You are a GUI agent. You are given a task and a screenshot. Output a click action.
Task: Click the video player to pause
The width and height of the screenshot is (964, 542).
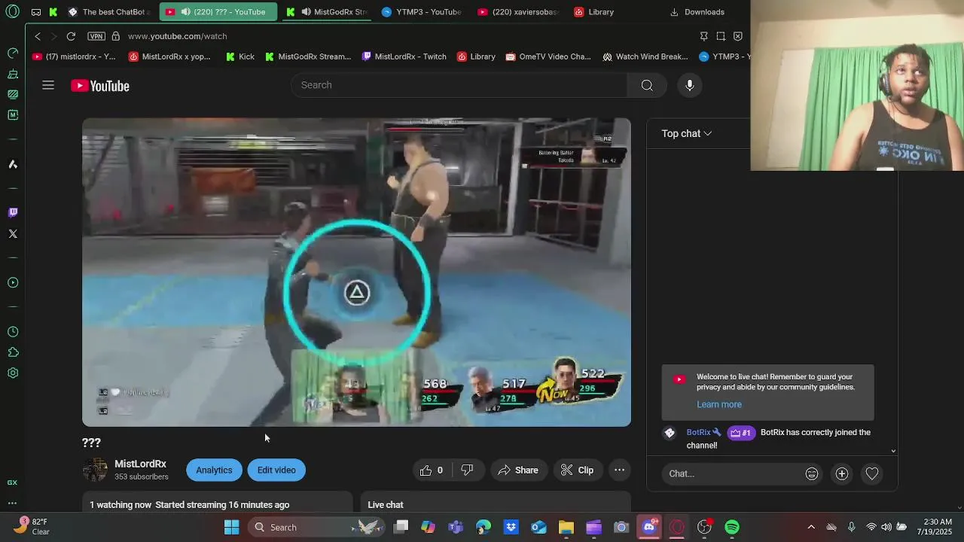[x=356, y=272]
